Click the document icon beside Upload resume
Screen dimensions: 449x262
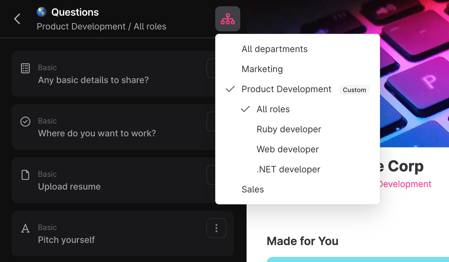25,175
